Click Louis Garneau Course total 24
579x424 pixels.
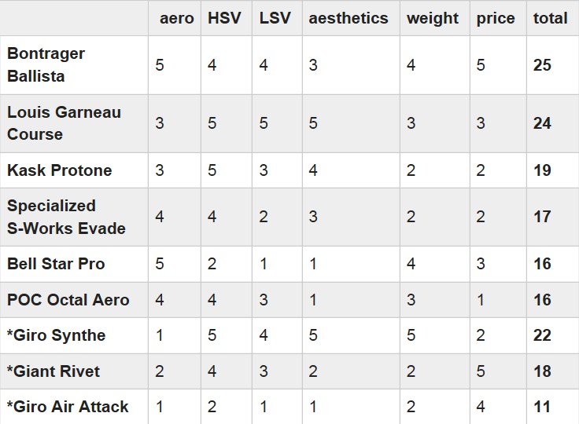542,123
